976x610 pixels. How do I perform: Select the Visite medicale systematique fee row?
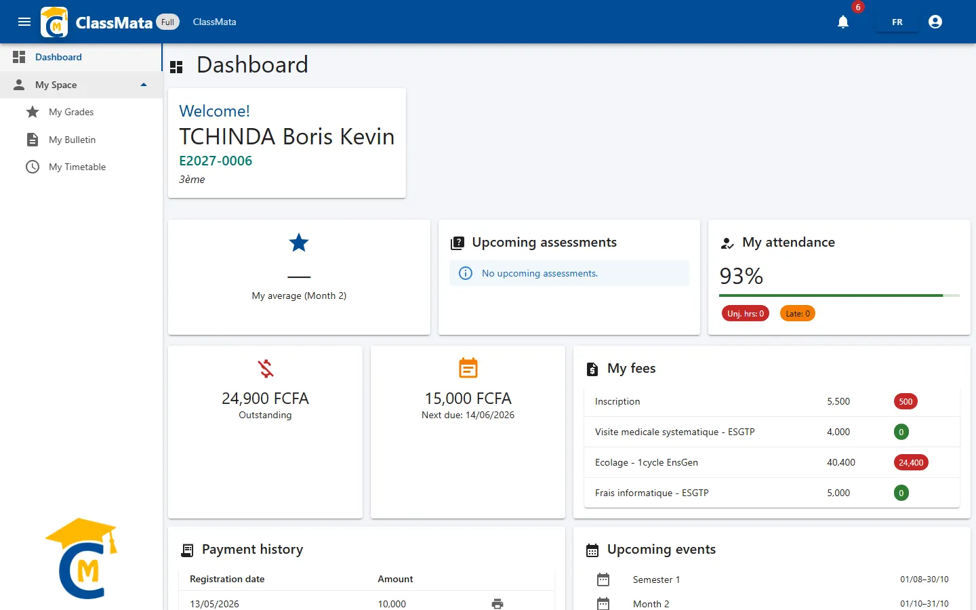(x=772, y=432)
